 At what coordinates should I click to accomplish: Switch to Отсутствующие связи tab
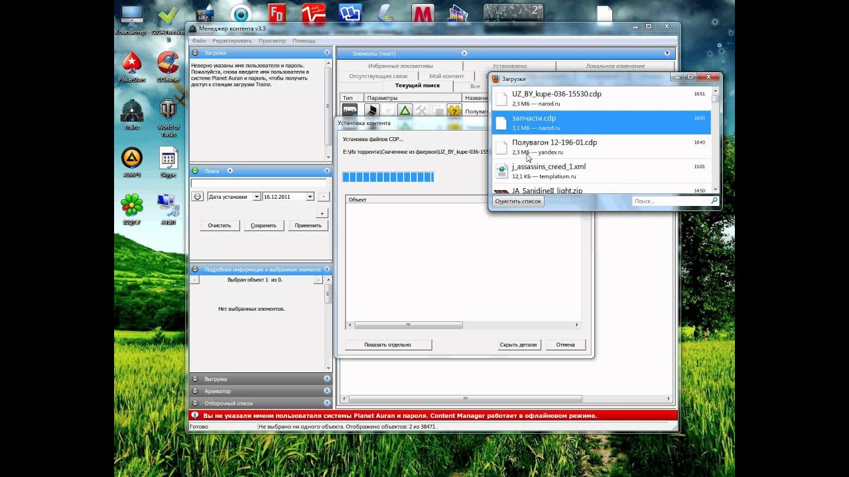(x=378, y=76)
